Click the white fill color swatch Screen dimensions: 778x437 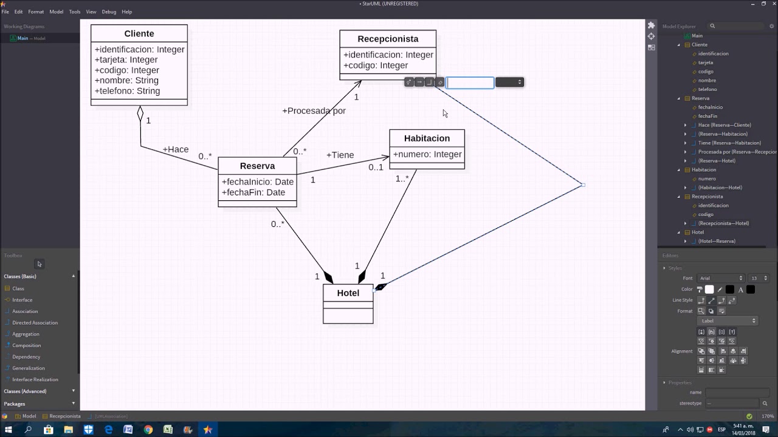(x=709, y=290)
